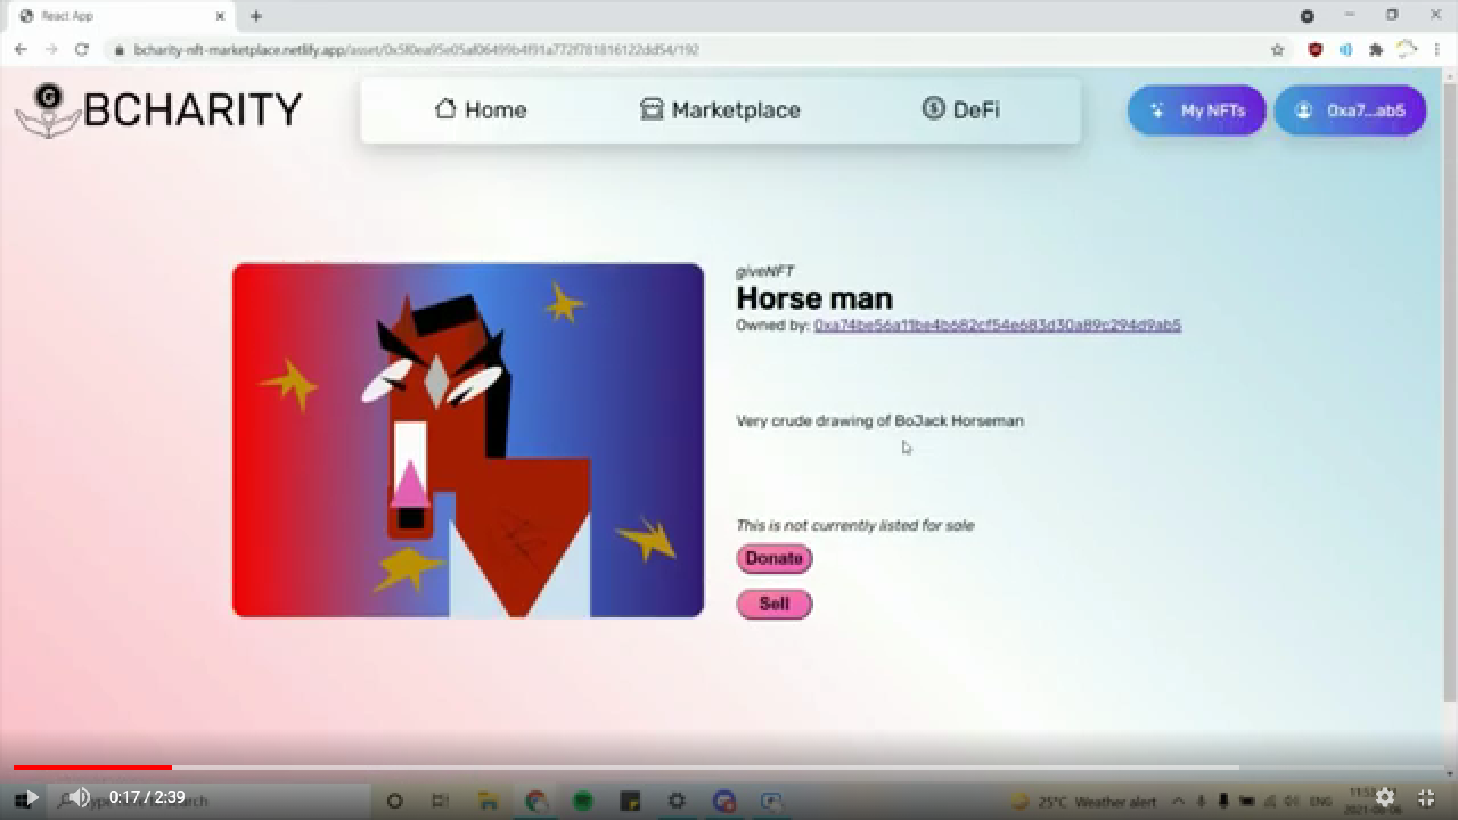Sell the Horse man NFT
This screenshot has width=1458, height=820.
(774, 604)
